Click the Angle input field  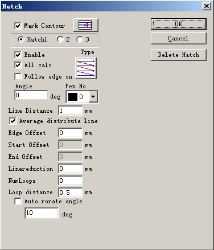pyautogui.click(x=31, y=95)
